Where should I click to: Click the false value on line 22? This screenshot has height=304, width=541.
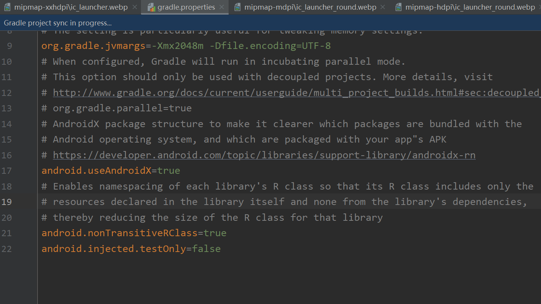tap(207, 249)
